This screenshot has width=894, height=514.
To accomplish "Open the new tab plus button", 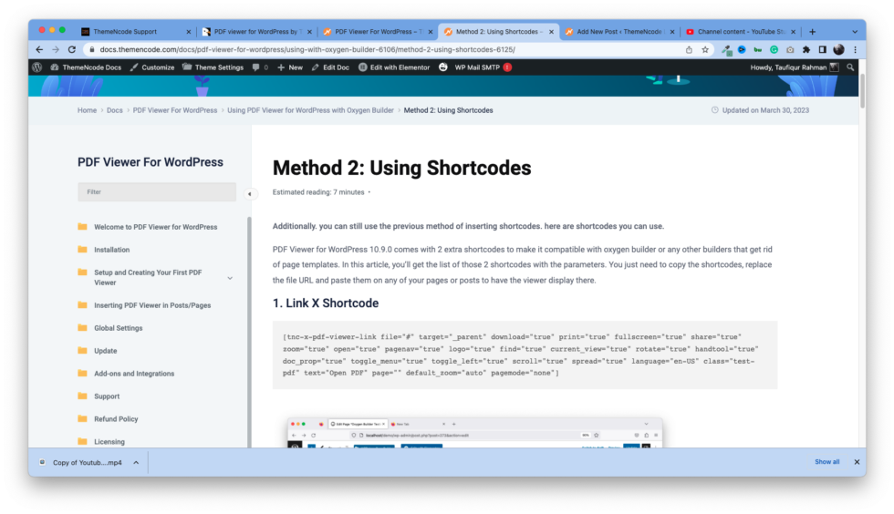I will (813, 32).
